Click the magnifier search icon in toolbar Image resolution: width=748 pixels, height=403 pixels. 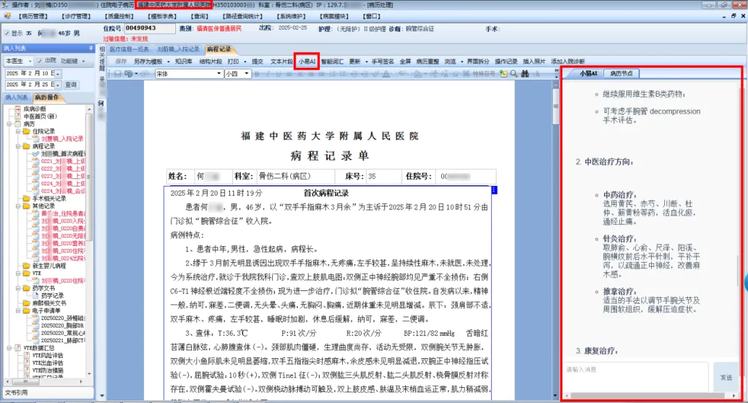[514, 74]
